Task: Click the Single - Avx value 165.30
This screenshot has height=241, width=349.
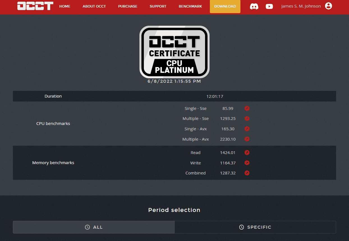Action: click(x=228, y=129)
